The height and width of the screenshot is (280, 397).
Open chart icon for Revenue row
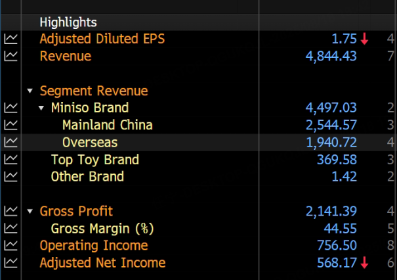(10, 56)
